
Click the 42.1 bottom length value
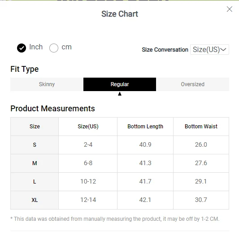click(x=145, y=200)
